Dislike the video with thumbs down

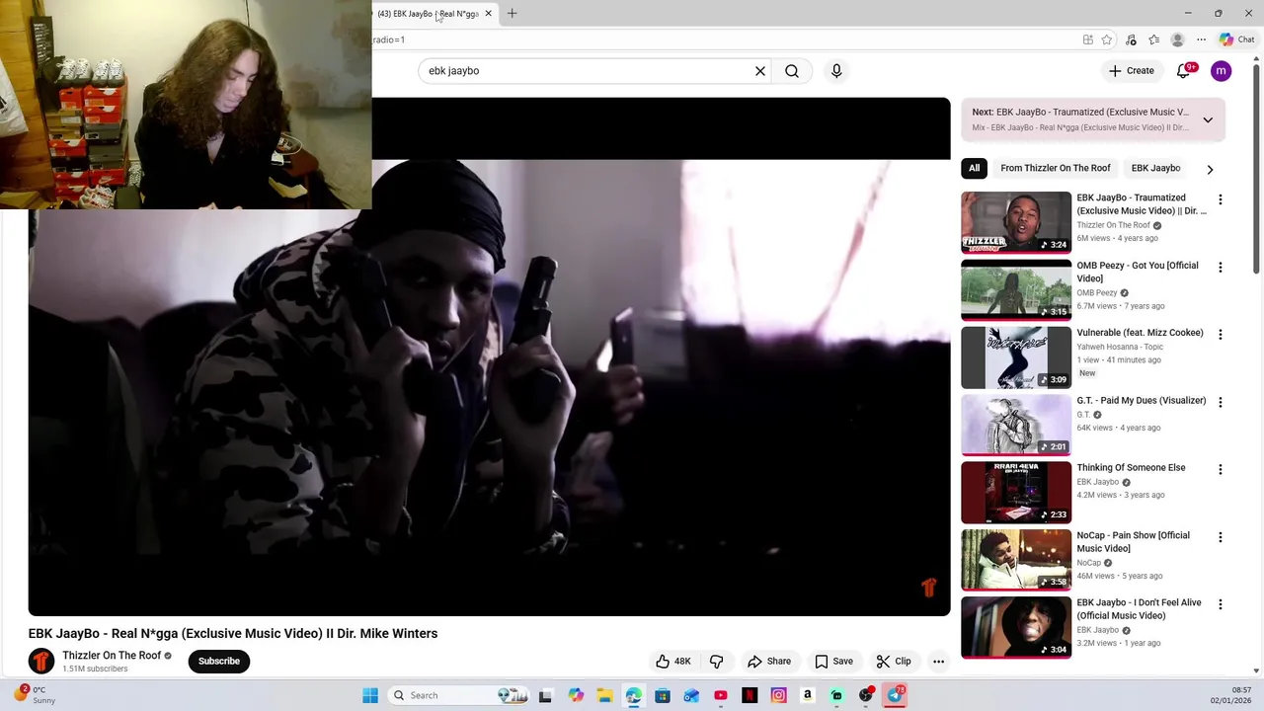(716, 662)
